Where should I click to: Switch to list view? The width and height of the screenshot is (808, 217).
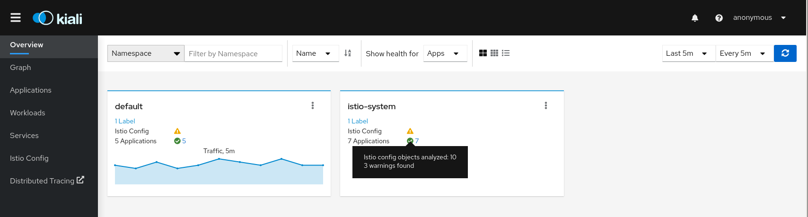(x=506, y=53)
